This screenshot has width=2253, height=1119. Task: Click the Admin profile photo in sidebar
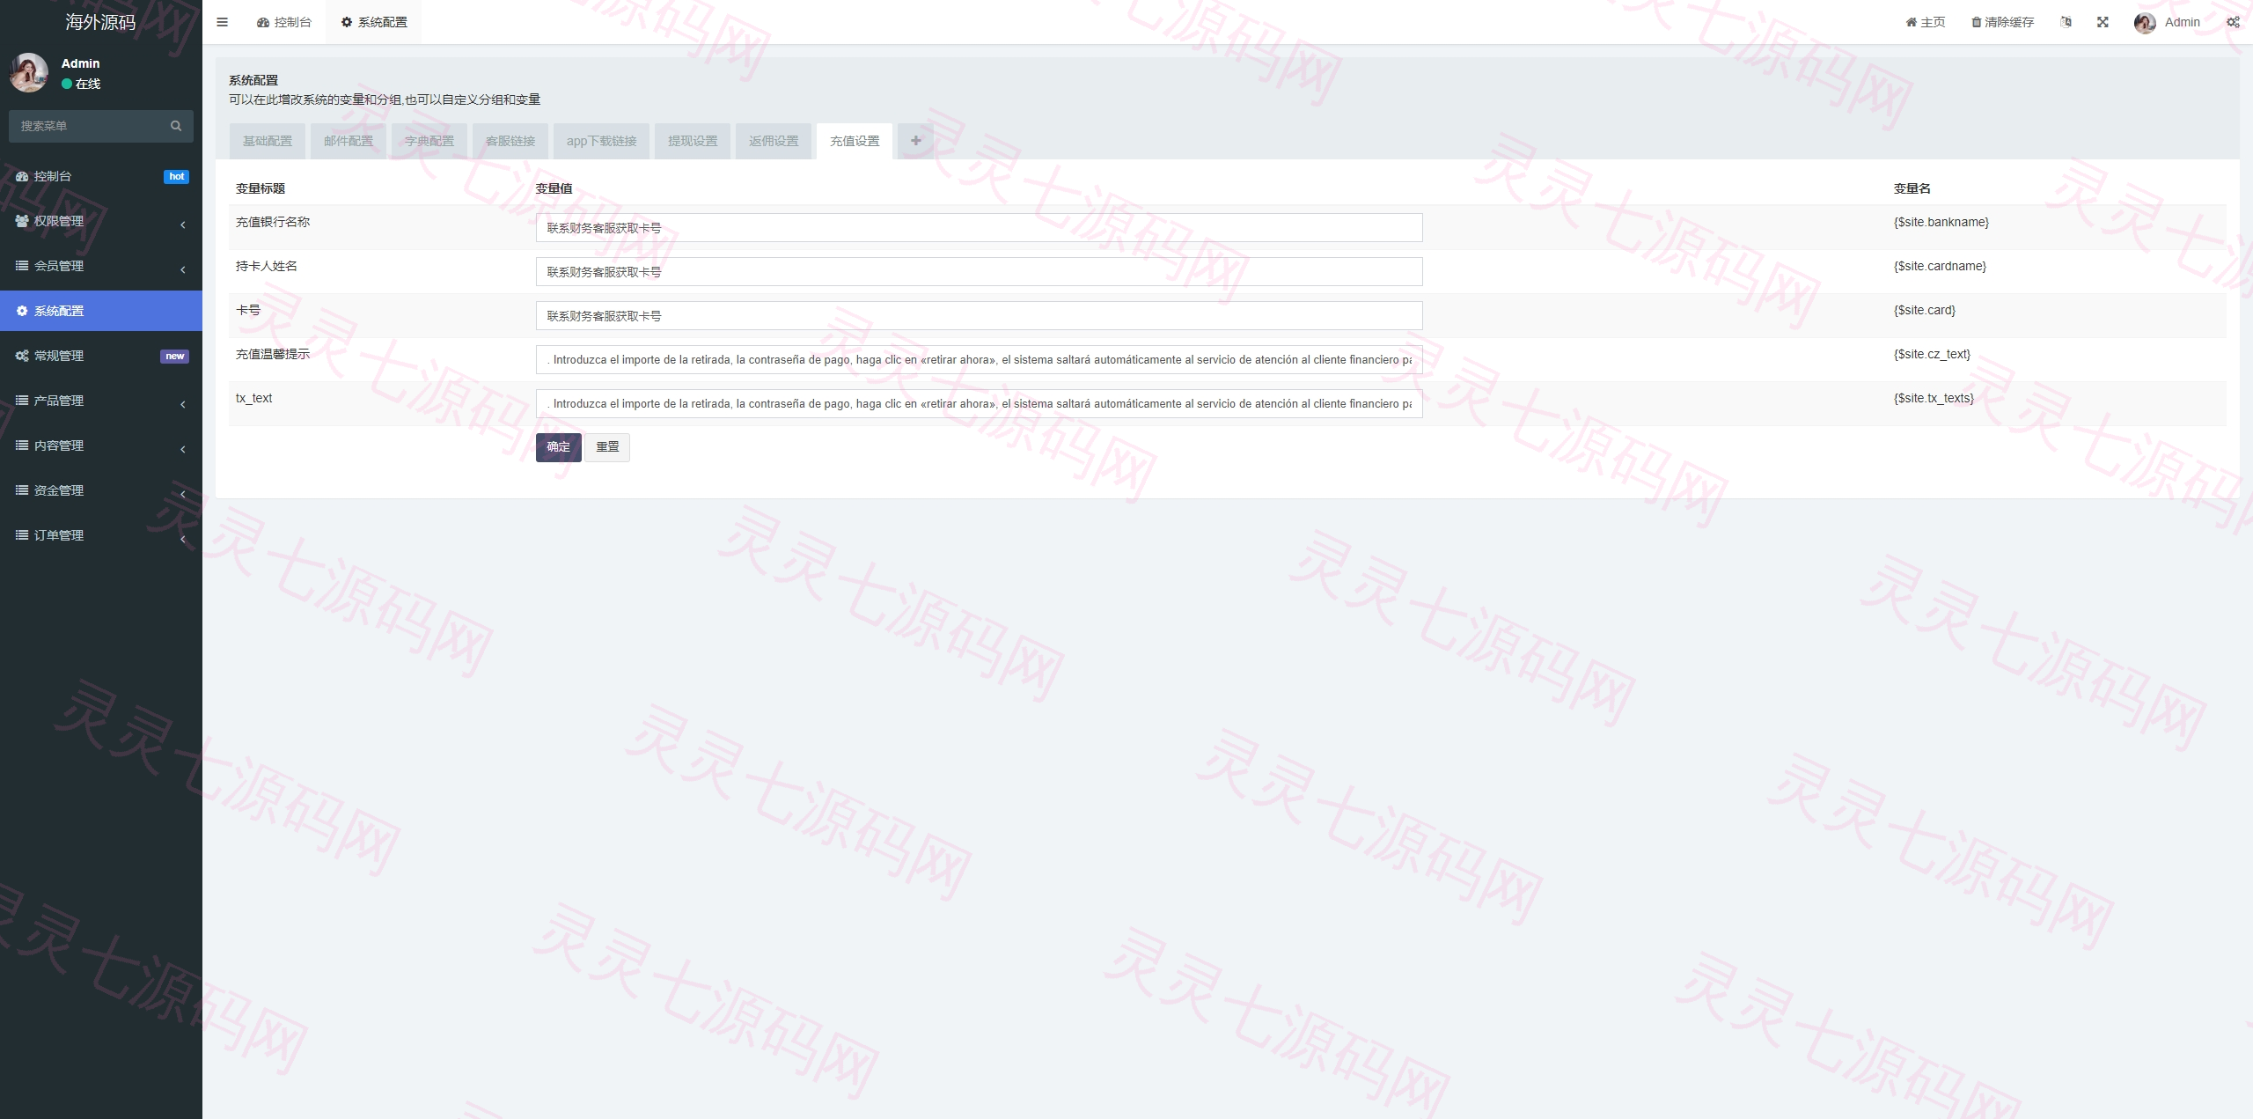(29, 73)
